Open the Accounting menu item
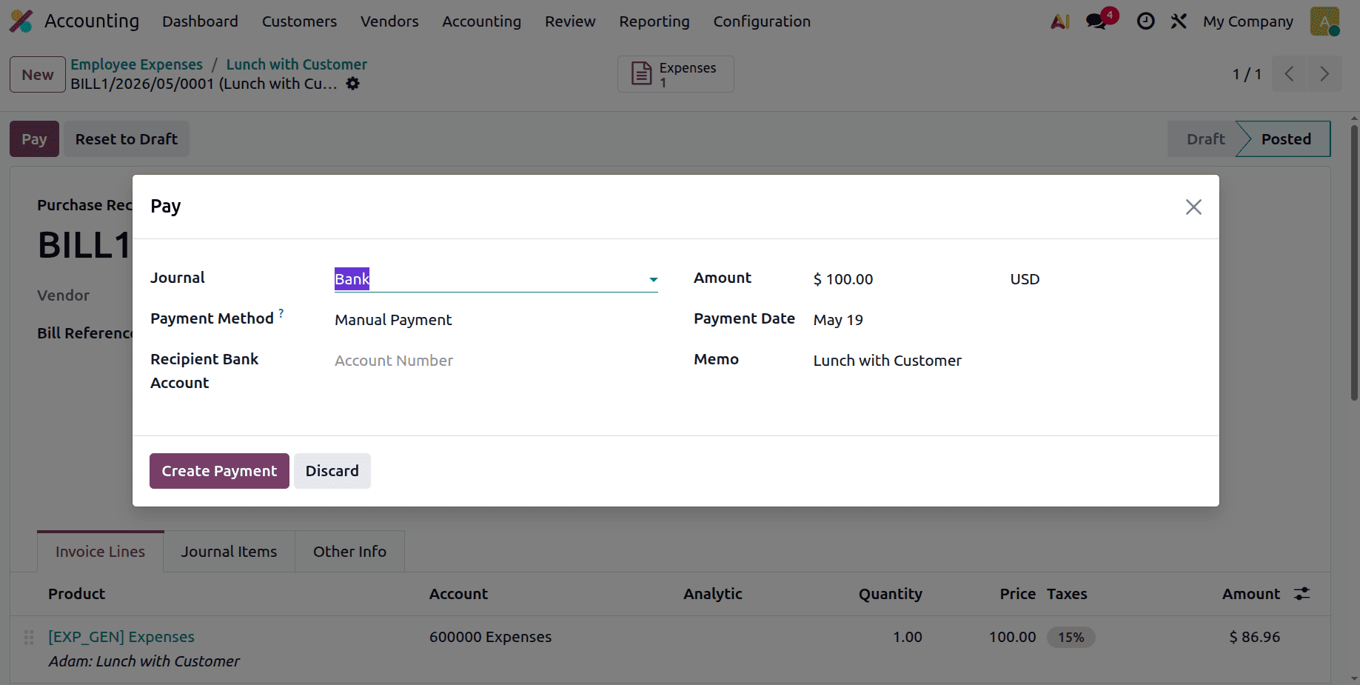Screen dimensions: 1360x685 tap(481, 21)
